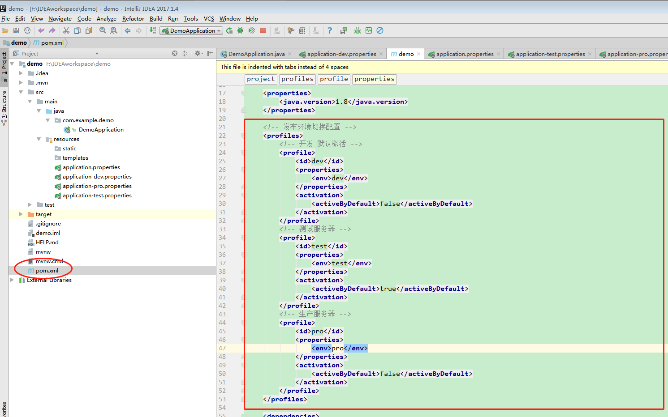
Task: Click the Redo arrow icon
Action: [x=52, y=30]
